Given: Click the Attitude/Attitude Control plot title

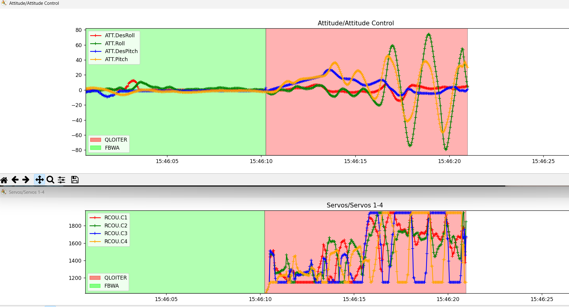Looking at the screenshot, I should click(356, 23).
